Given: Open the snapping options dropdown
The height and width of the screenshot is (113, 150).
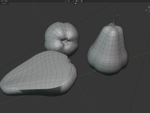Looking at the screenshot, I should 79,1.
